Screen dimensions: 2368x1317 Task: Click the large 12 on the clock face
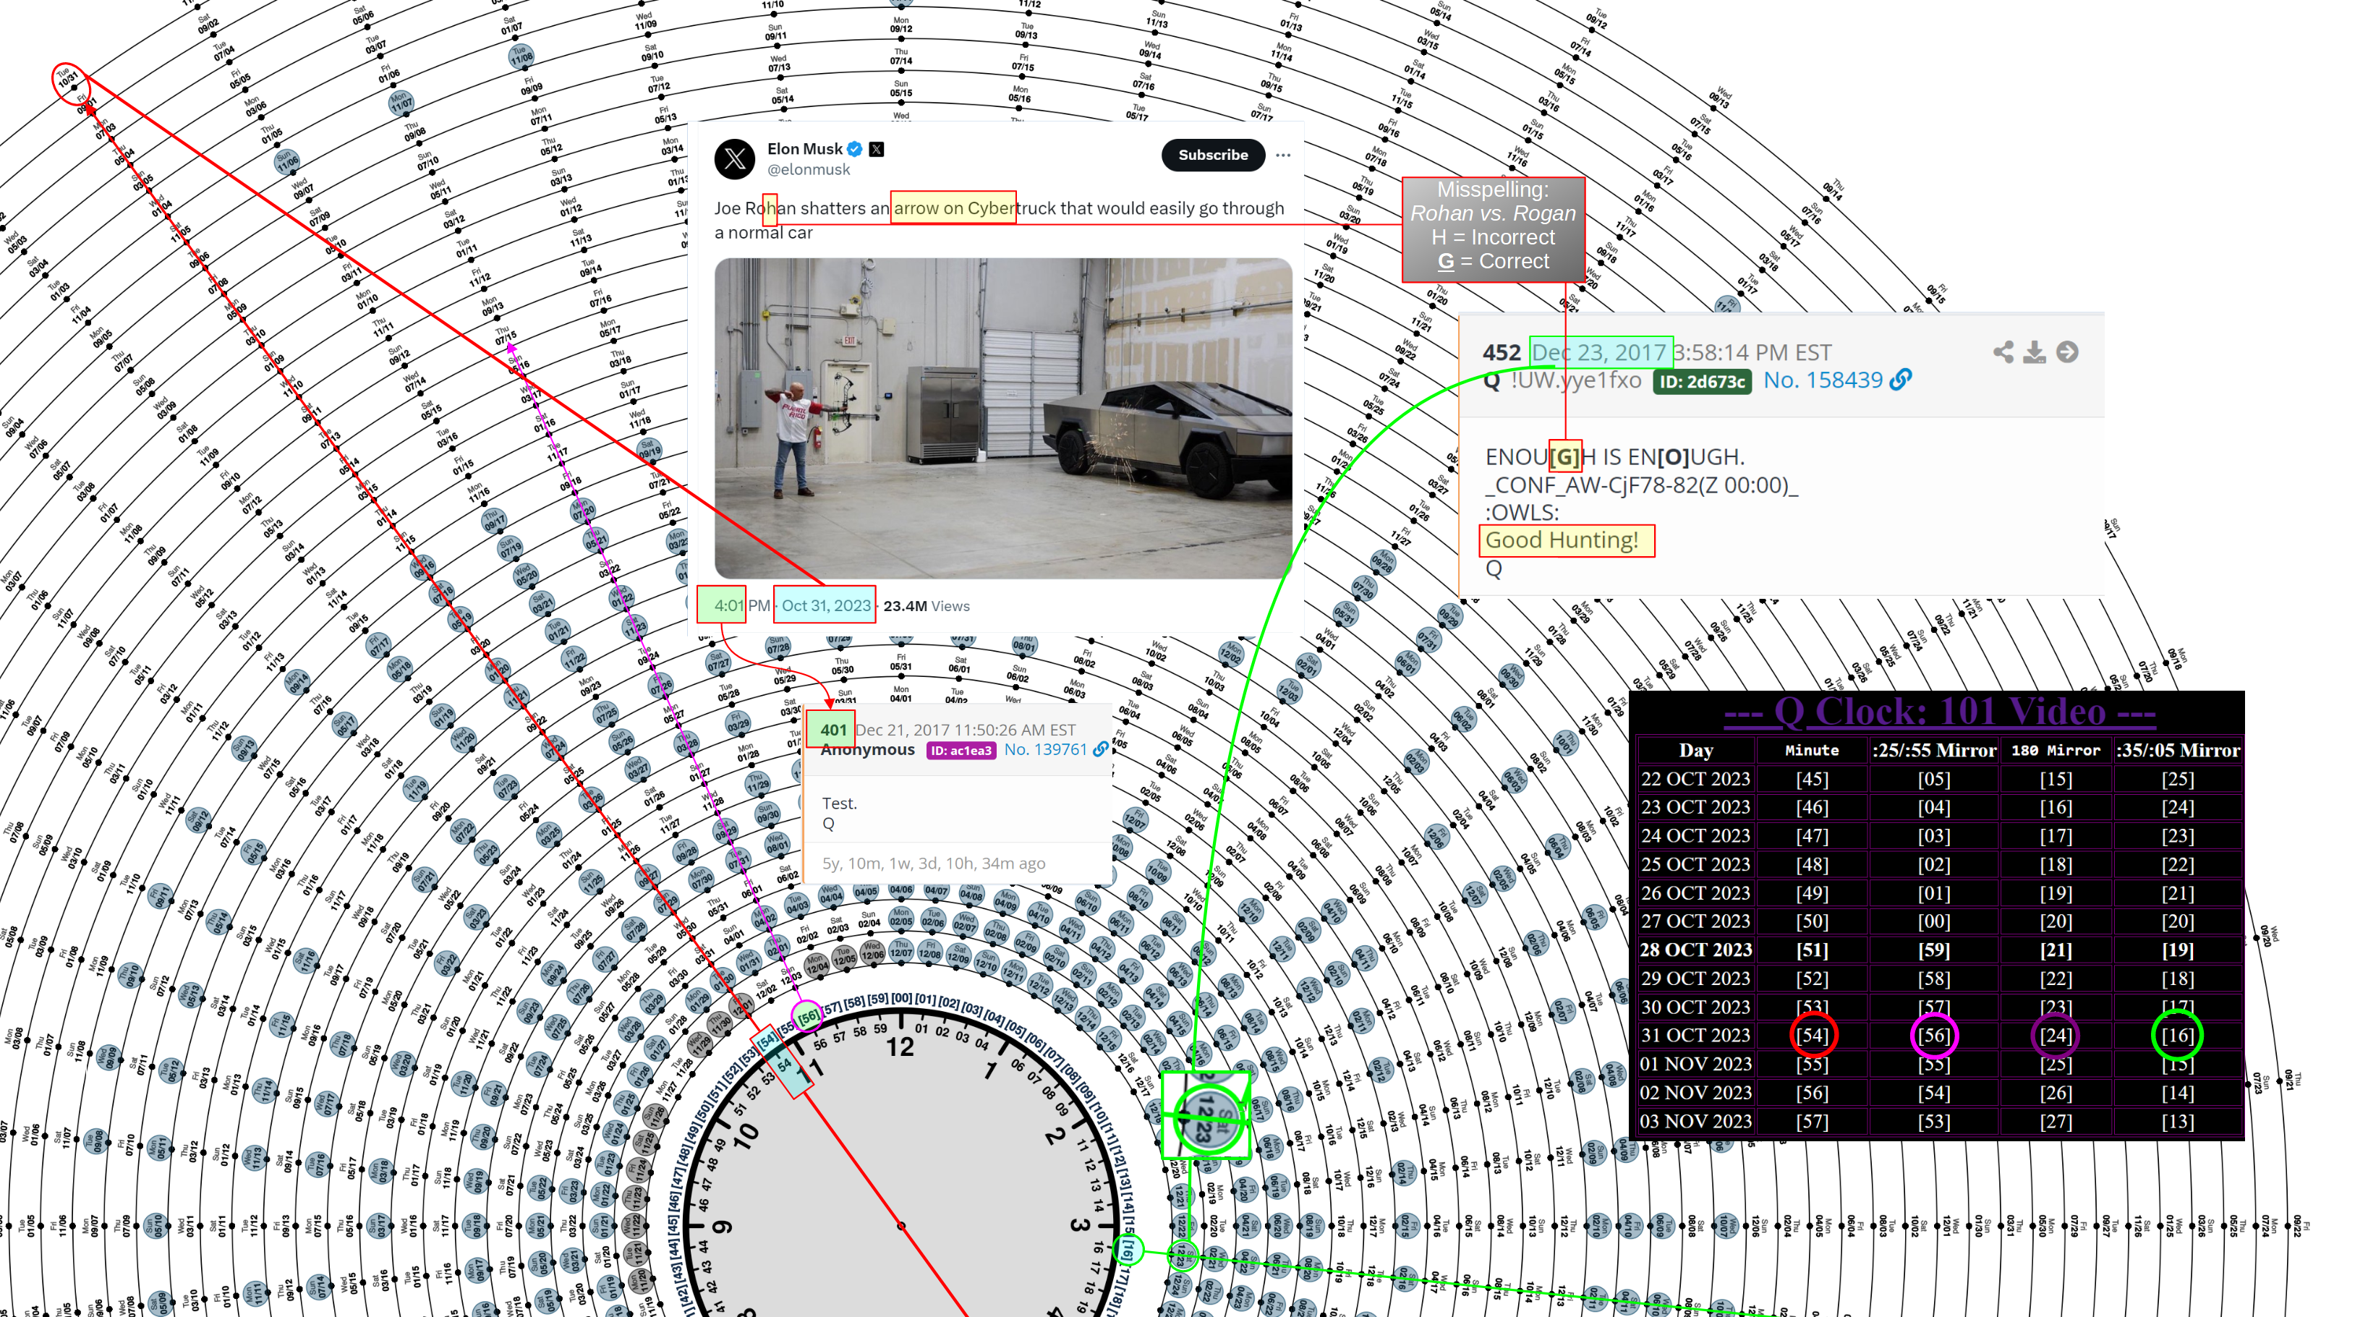pyautogui.click(x=900, y=1047)
